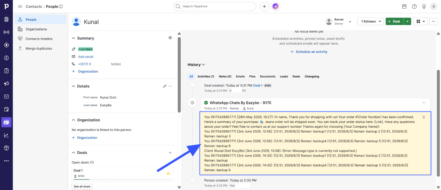
Task: Open the Leads radar icon in sidebar
Action: tap(6, 32)
